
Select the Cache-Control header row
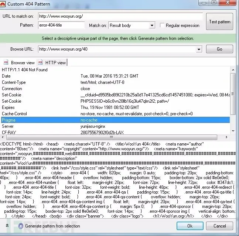coord(115,114)
